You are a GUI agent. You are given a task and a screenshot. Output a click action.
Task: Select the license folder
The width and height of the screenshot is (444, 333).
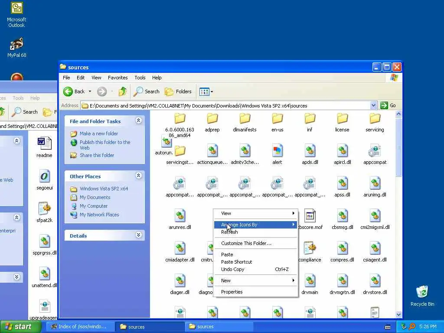pyautogui.click(x=342, y=118)
